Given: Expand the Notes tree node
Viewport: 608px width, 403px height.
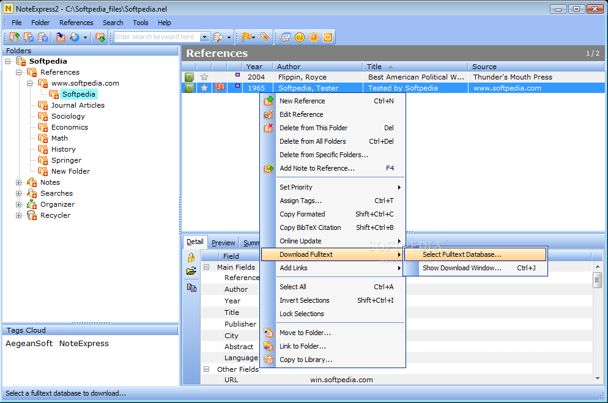Looking at the screenshot, I should [x=18, y=182].
